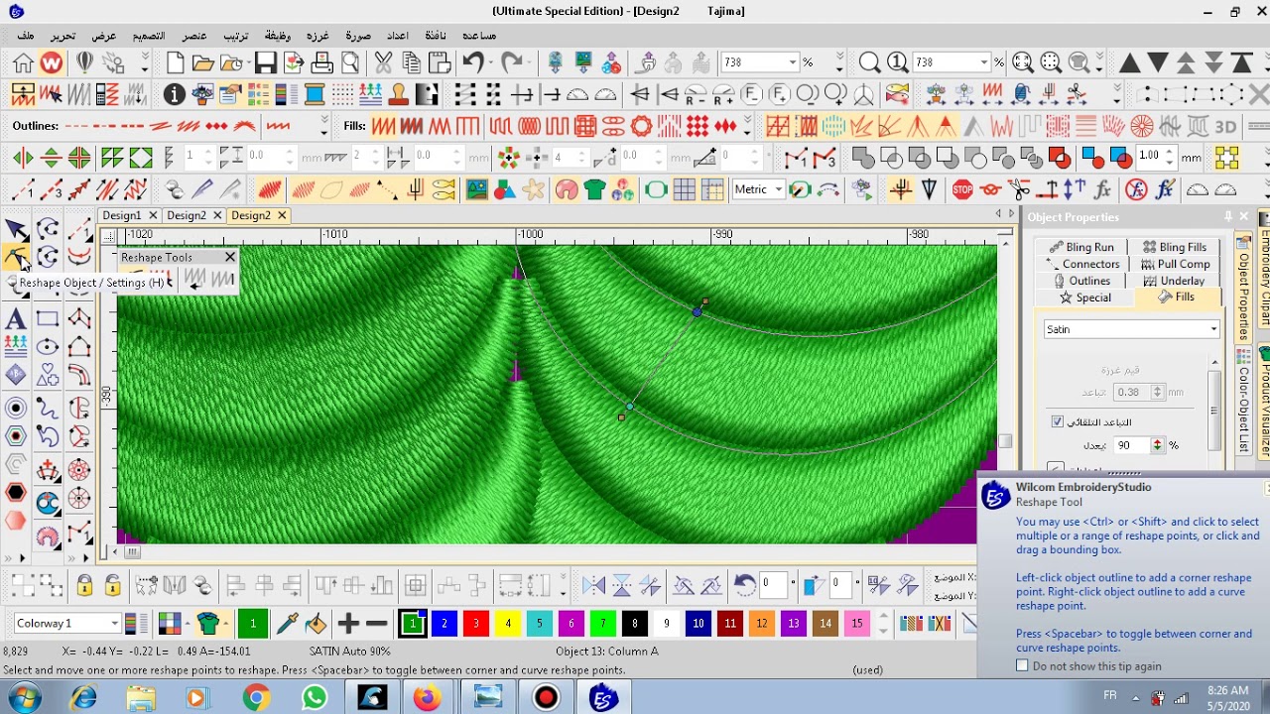Open the Outlines tab in Object Properties

pos(1079,281)
